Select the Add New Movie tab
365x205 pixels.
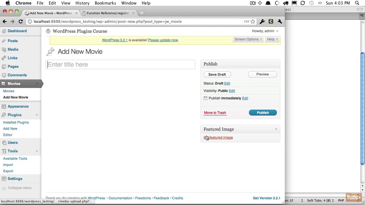51,13
